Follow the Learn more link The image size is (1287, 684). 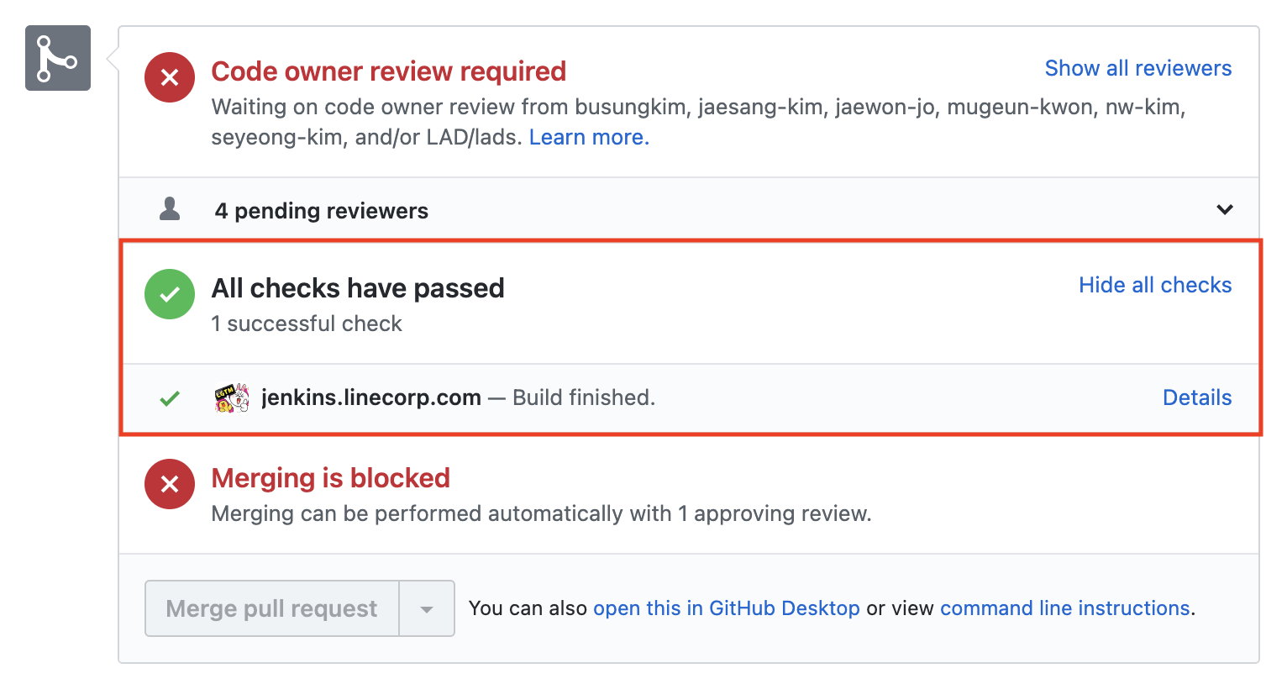pos(589,137)
